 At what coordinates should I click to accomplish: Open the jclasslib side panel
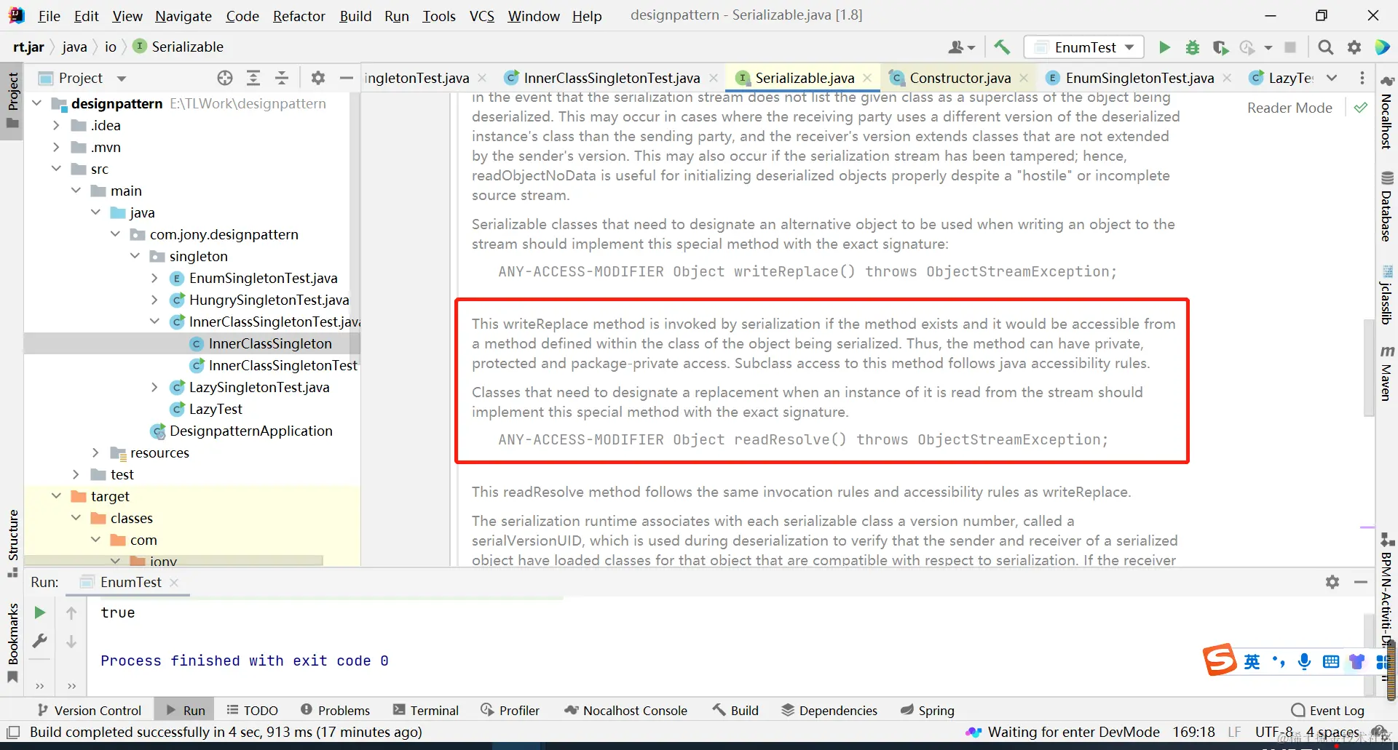1387,295
